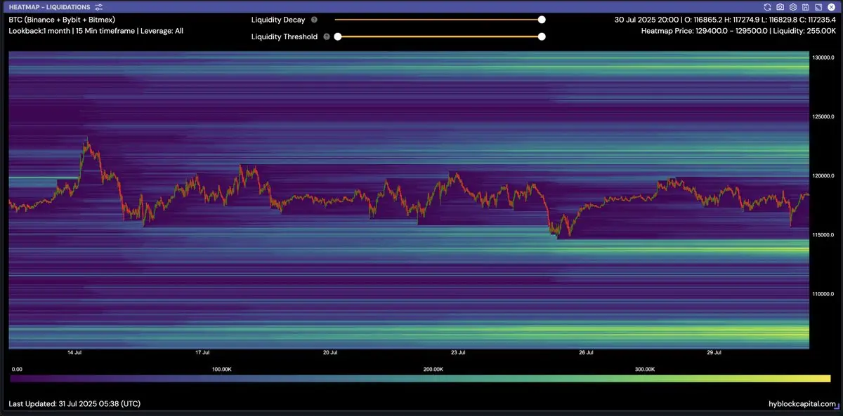Click Liquidity Threshold right slider handle
Viewport: 843px width, 416px height.
click(542, 36)
